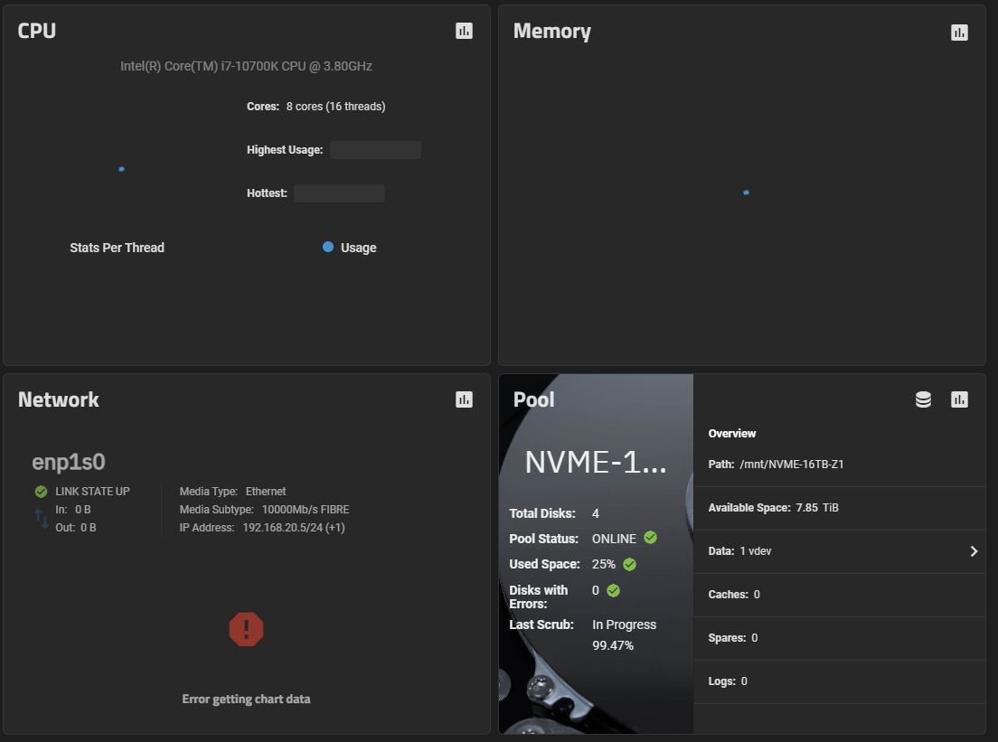Screen dimensions: 998x742
Task: Click the green check next to ONLINE
Action: point(651,538)
